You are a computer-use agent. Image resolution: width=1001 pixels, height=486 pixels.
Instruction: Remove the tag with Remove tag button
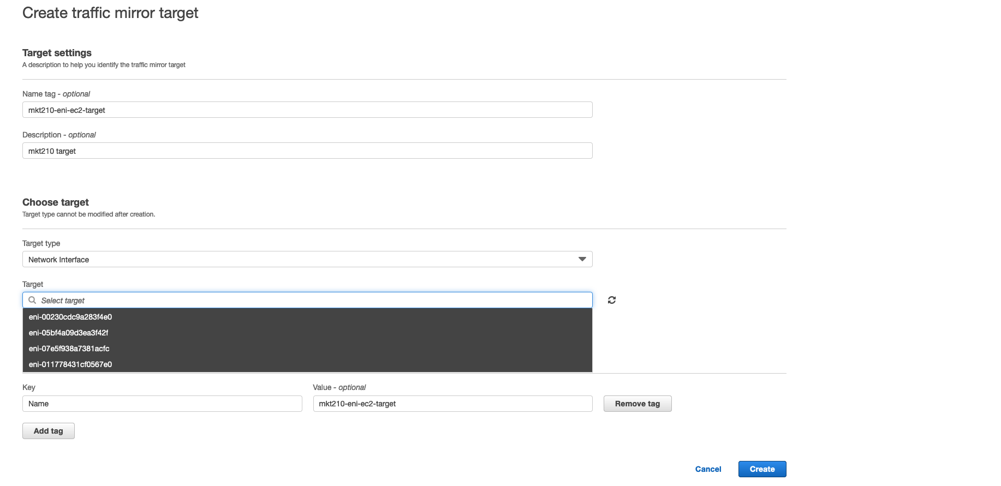click(637, 404)
